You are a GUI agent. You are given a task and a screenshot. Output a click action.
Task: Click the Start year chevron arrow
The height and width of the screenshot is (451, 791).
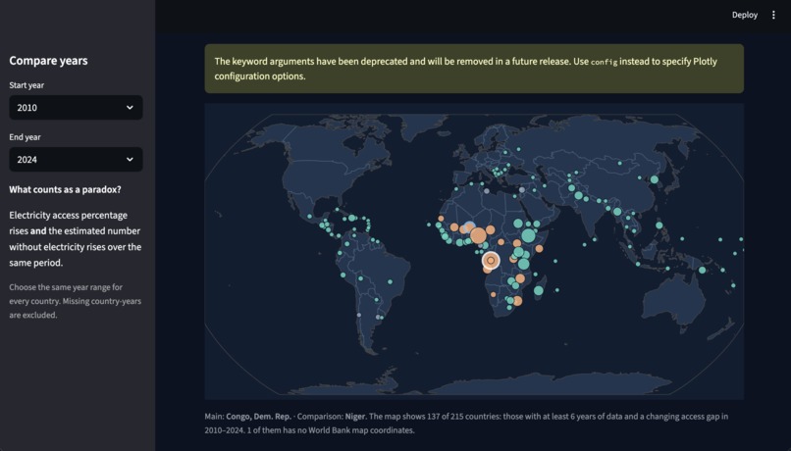[130, 107]
